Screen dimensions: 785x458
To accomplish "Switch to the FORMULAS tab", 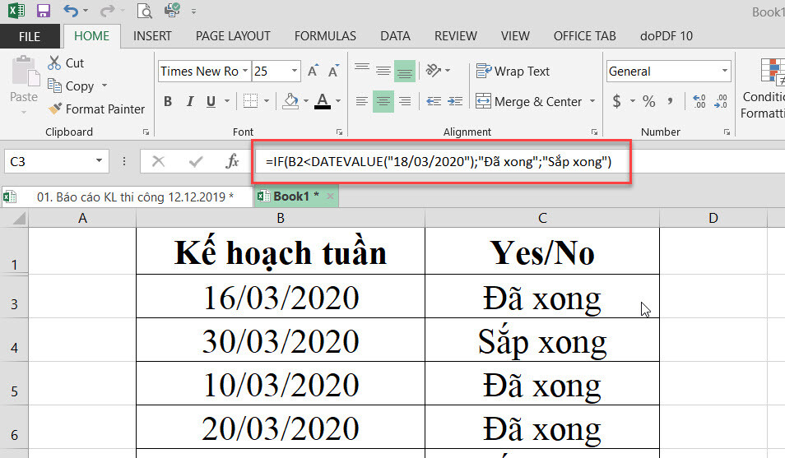I will [325, 36].
